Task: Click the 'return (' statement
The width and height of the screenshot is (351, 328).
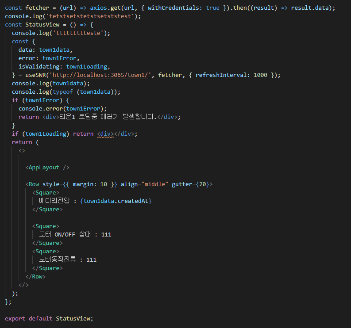Action: pyautogui.click(x=25, y=142)
